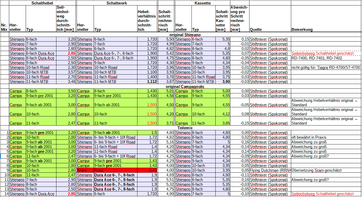
Task: Select the 'original Shimano' section title row
Action: (x=185, y=35)
